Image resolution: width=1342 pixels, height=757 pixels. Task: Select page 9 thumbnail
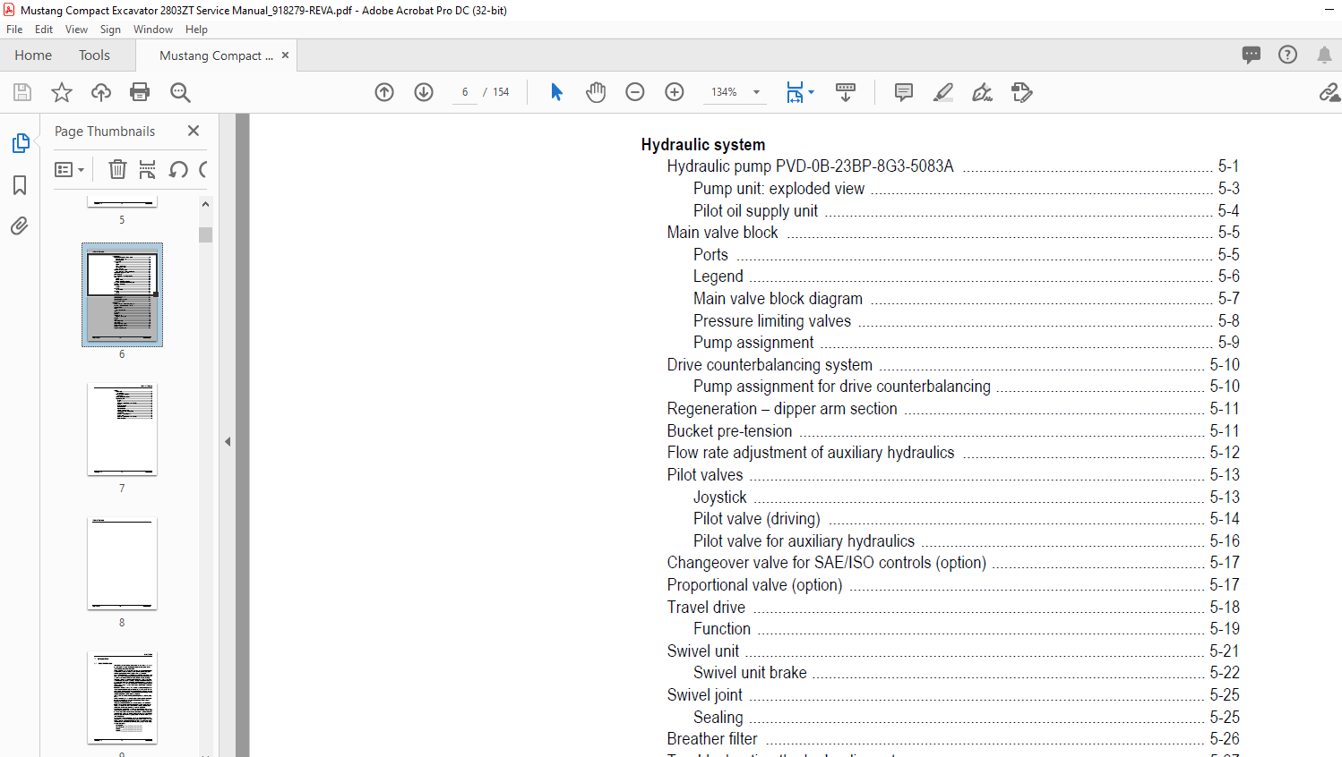click(122, 698)
